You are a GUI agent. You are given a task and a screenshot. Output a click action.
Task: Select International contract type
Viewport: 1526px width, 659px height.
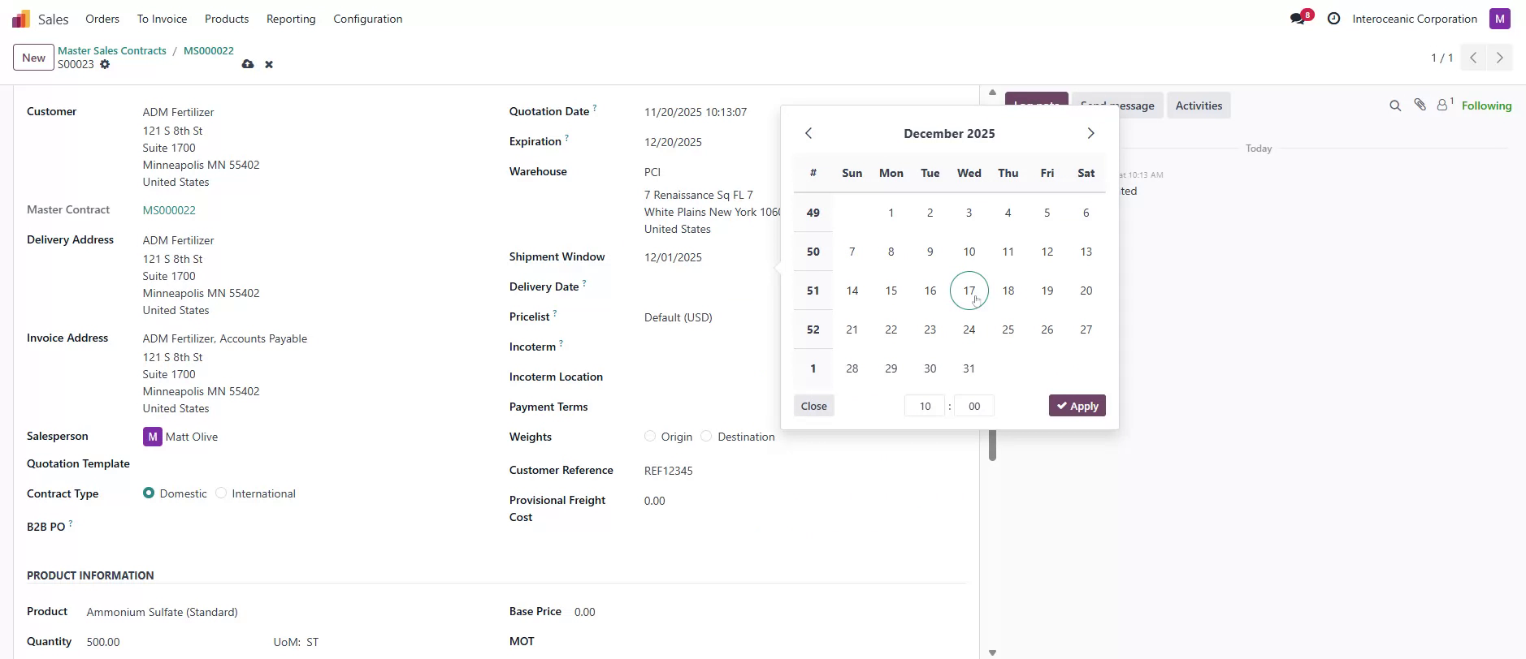[221, 493]
